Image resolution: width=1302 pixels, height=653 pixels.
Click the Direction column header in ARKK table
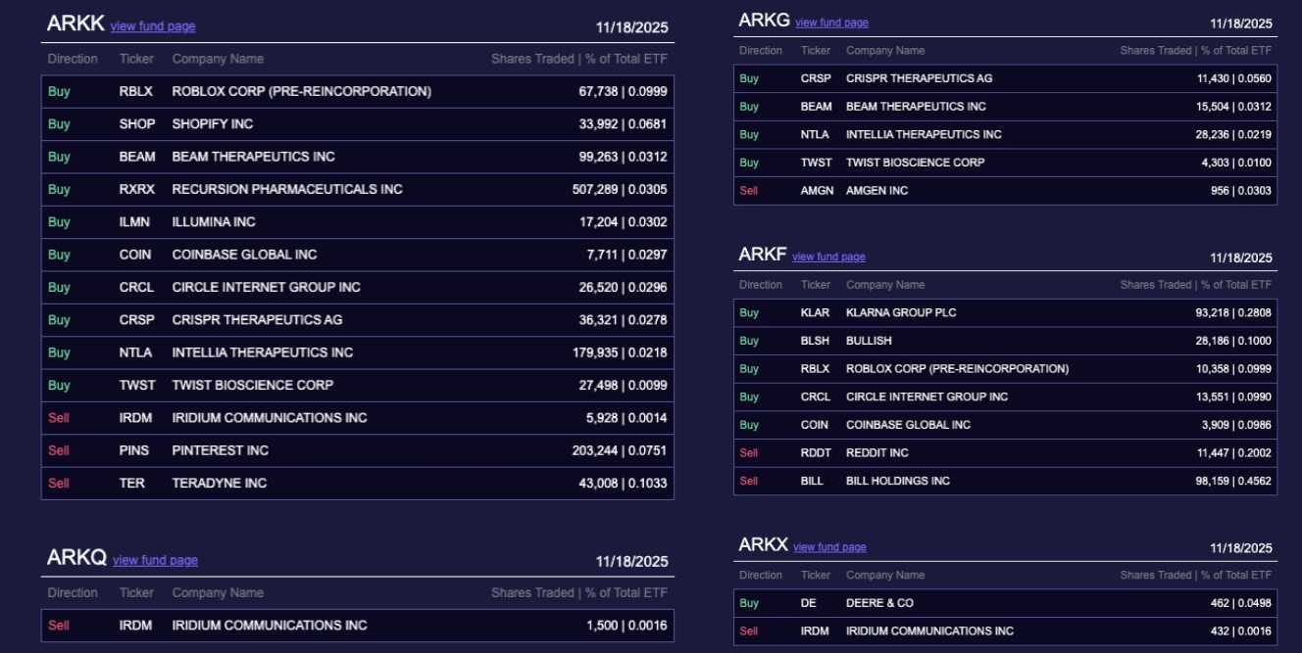click(73, 59)
